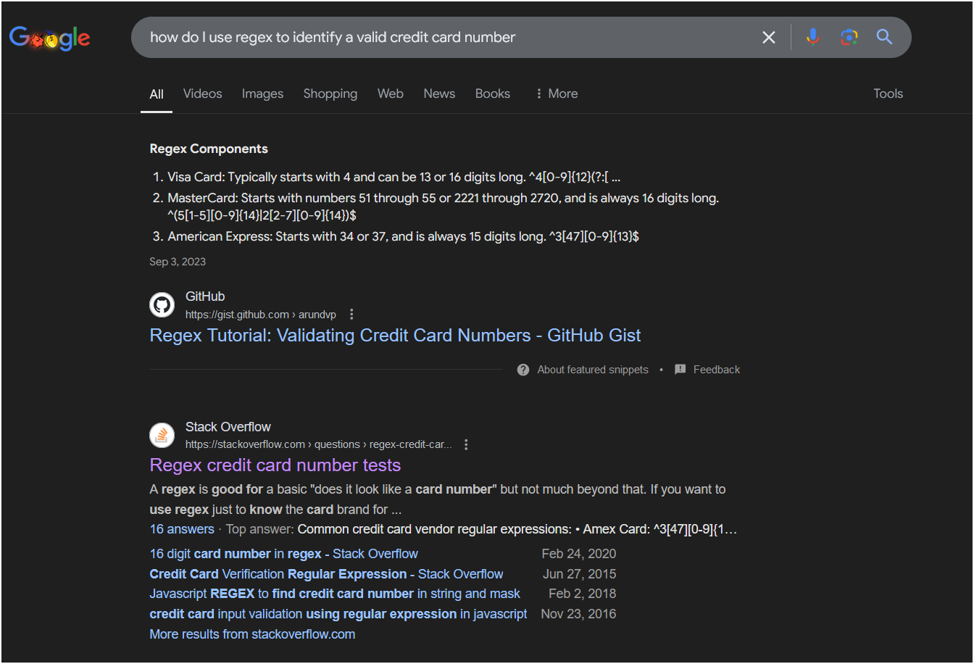Click the MasterCard snippet line
This screenshot has height=664, width=974.
(443, 207)
